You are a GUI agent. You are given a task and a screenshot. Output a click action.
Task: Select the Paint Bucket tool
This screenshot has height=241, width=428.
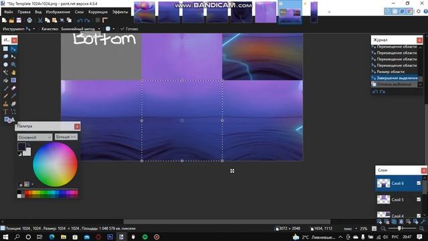(5, 80)
